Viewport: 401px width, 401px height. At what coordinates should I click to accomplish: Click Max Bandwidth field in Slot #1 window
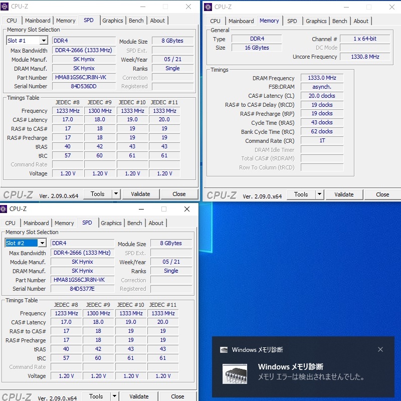(84, 50)
